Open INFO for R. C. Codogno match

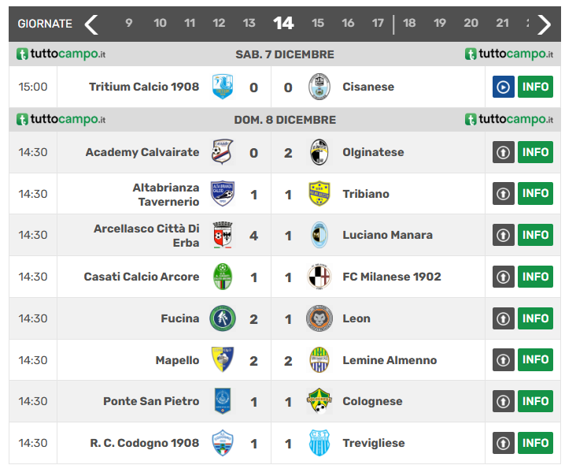535,443
